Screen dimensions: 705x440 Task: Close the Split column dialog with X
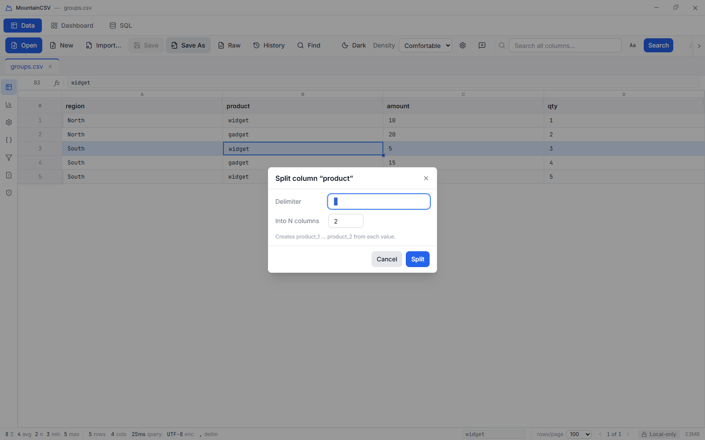426,178
